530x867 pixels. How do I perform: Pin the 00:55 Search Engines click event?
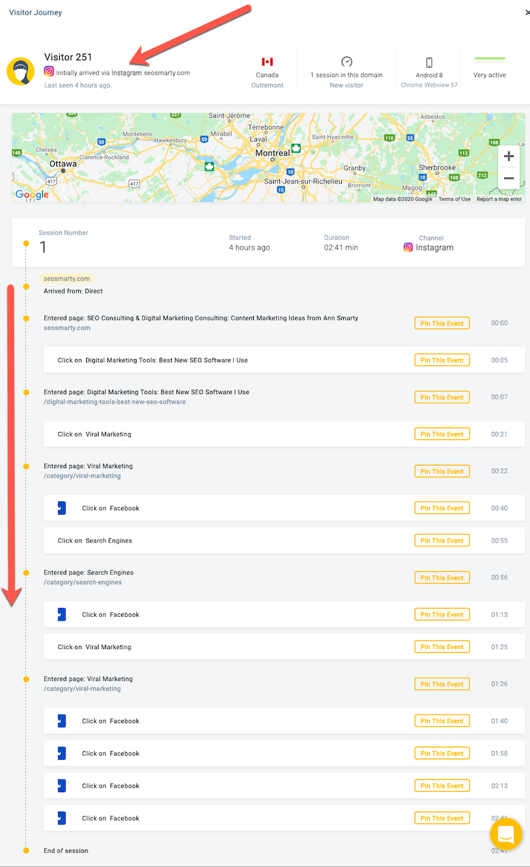442,540
